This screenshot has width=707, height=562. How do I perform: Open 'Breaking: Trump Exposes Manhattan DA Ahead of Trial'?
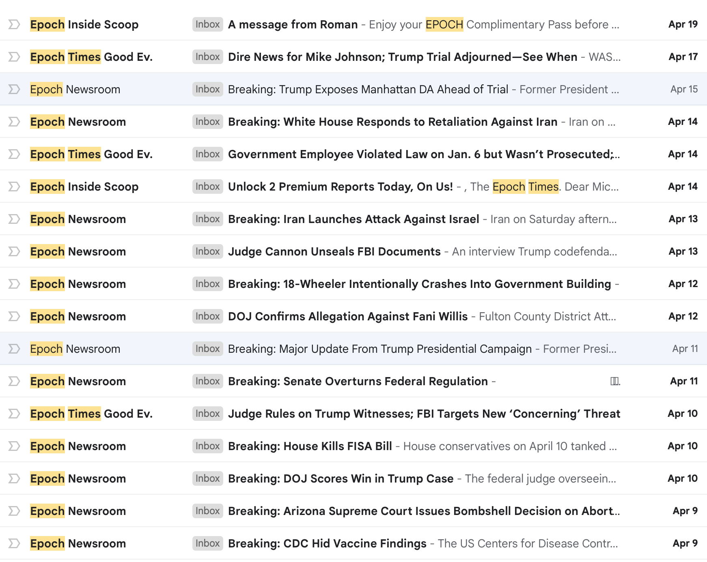[368, 89]
